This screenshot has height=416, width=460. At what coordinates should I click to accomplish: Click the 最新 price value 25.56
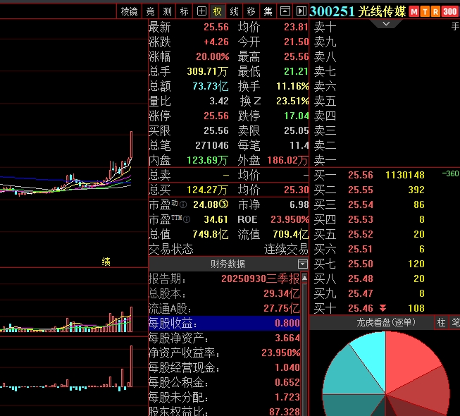(216, 27)
